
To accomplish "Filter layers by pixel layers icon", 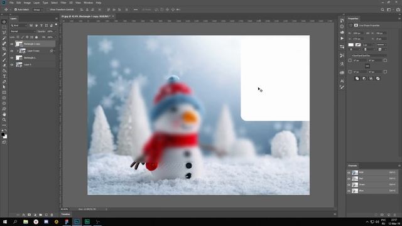I will tap(31, 26).
